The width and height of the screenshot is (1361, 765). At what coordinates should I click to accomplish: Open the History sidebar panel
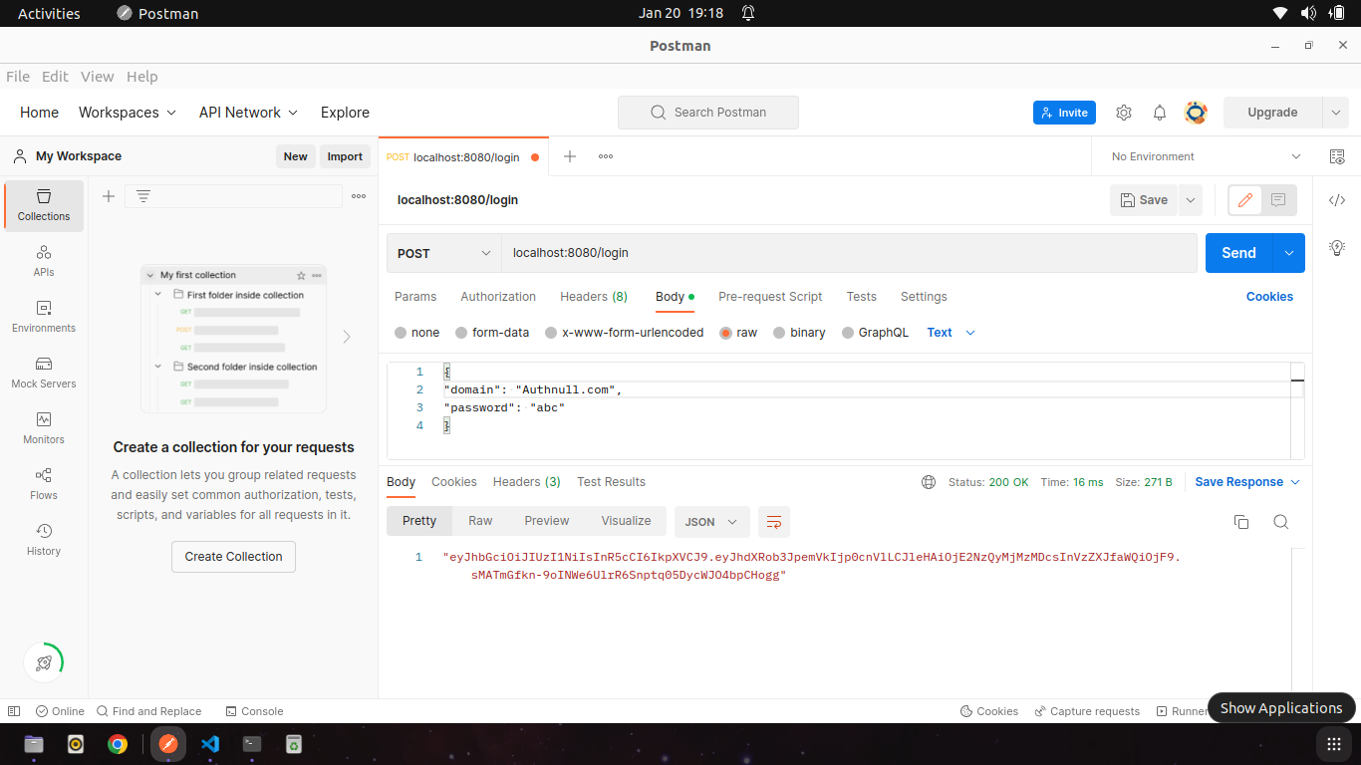43,539
